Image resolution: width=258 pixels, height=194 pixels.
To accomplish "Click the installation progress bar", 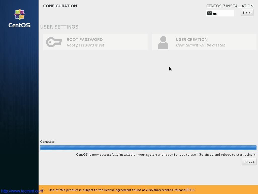I will 148,148.
